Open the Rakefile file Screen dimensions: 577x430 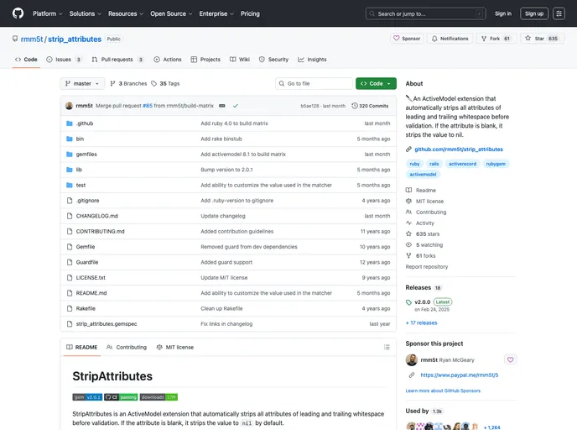pos(86,309)
